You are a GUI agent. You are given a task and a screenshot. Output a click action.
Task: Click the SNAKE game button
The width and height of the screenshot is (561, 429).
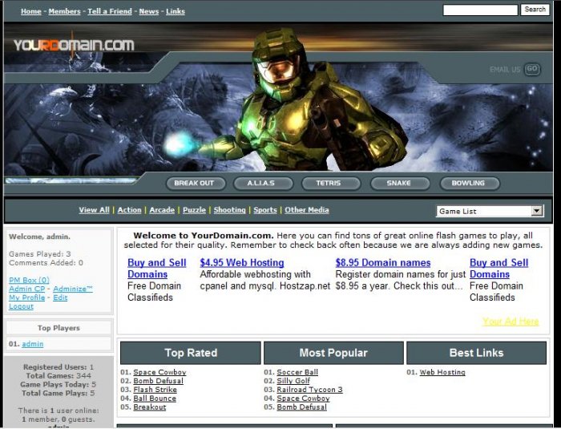(400, 184)
